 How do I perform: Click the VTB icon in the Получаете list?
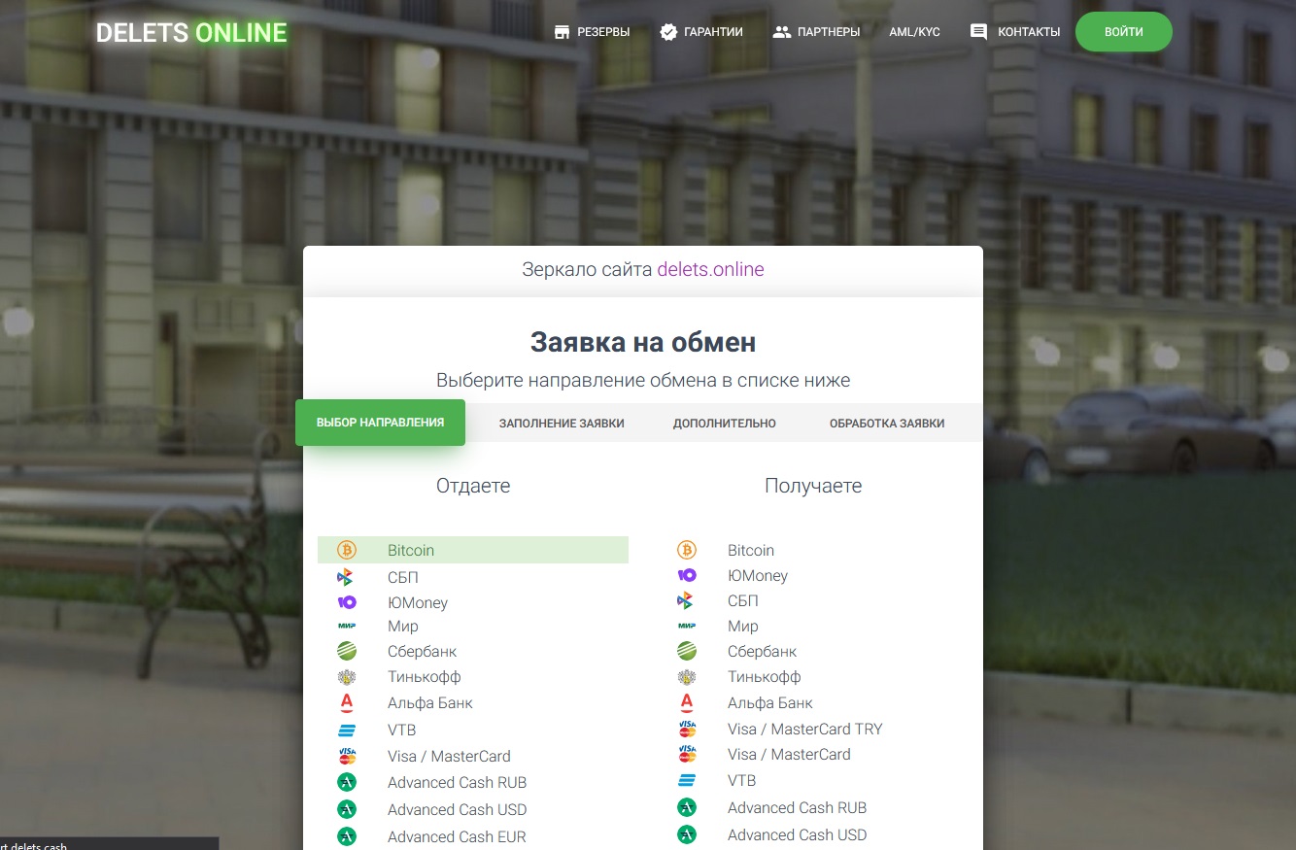coord(687,780)
